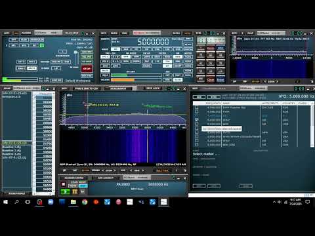315x236 pixels.
Task: Pause the scanner with the yellow pause icon
Action: click(x=75, y=191)
